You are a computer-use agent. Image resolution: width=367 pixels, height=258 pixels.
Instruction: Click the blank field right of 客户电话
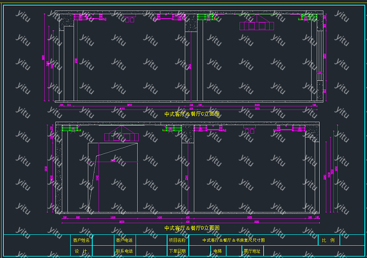151,240
